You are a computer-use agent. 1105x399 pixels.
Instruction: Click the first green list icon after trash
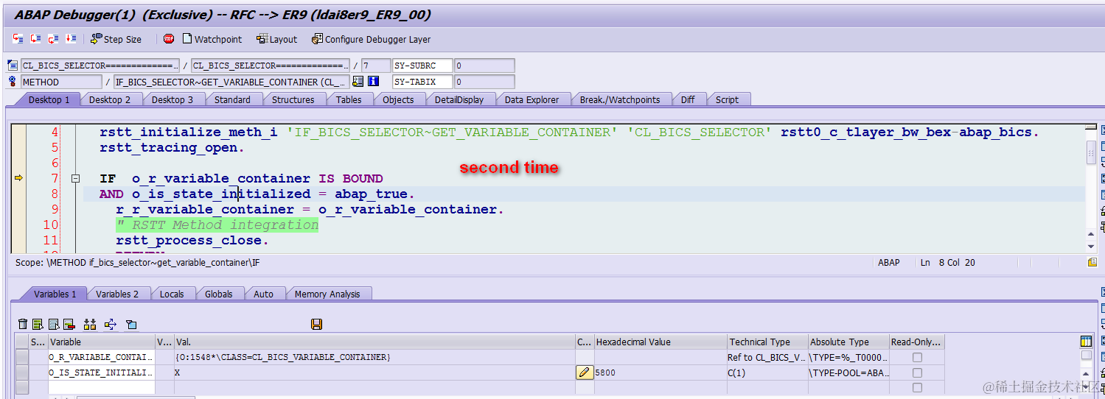pos(38,324)
